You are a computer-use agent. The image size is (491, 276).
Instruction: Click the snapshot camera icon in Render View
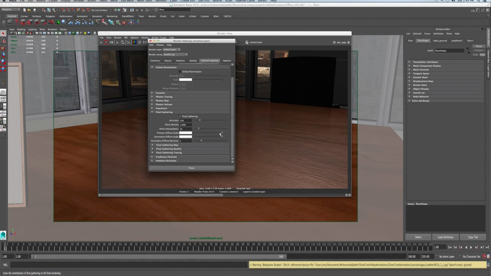[112, 42]
